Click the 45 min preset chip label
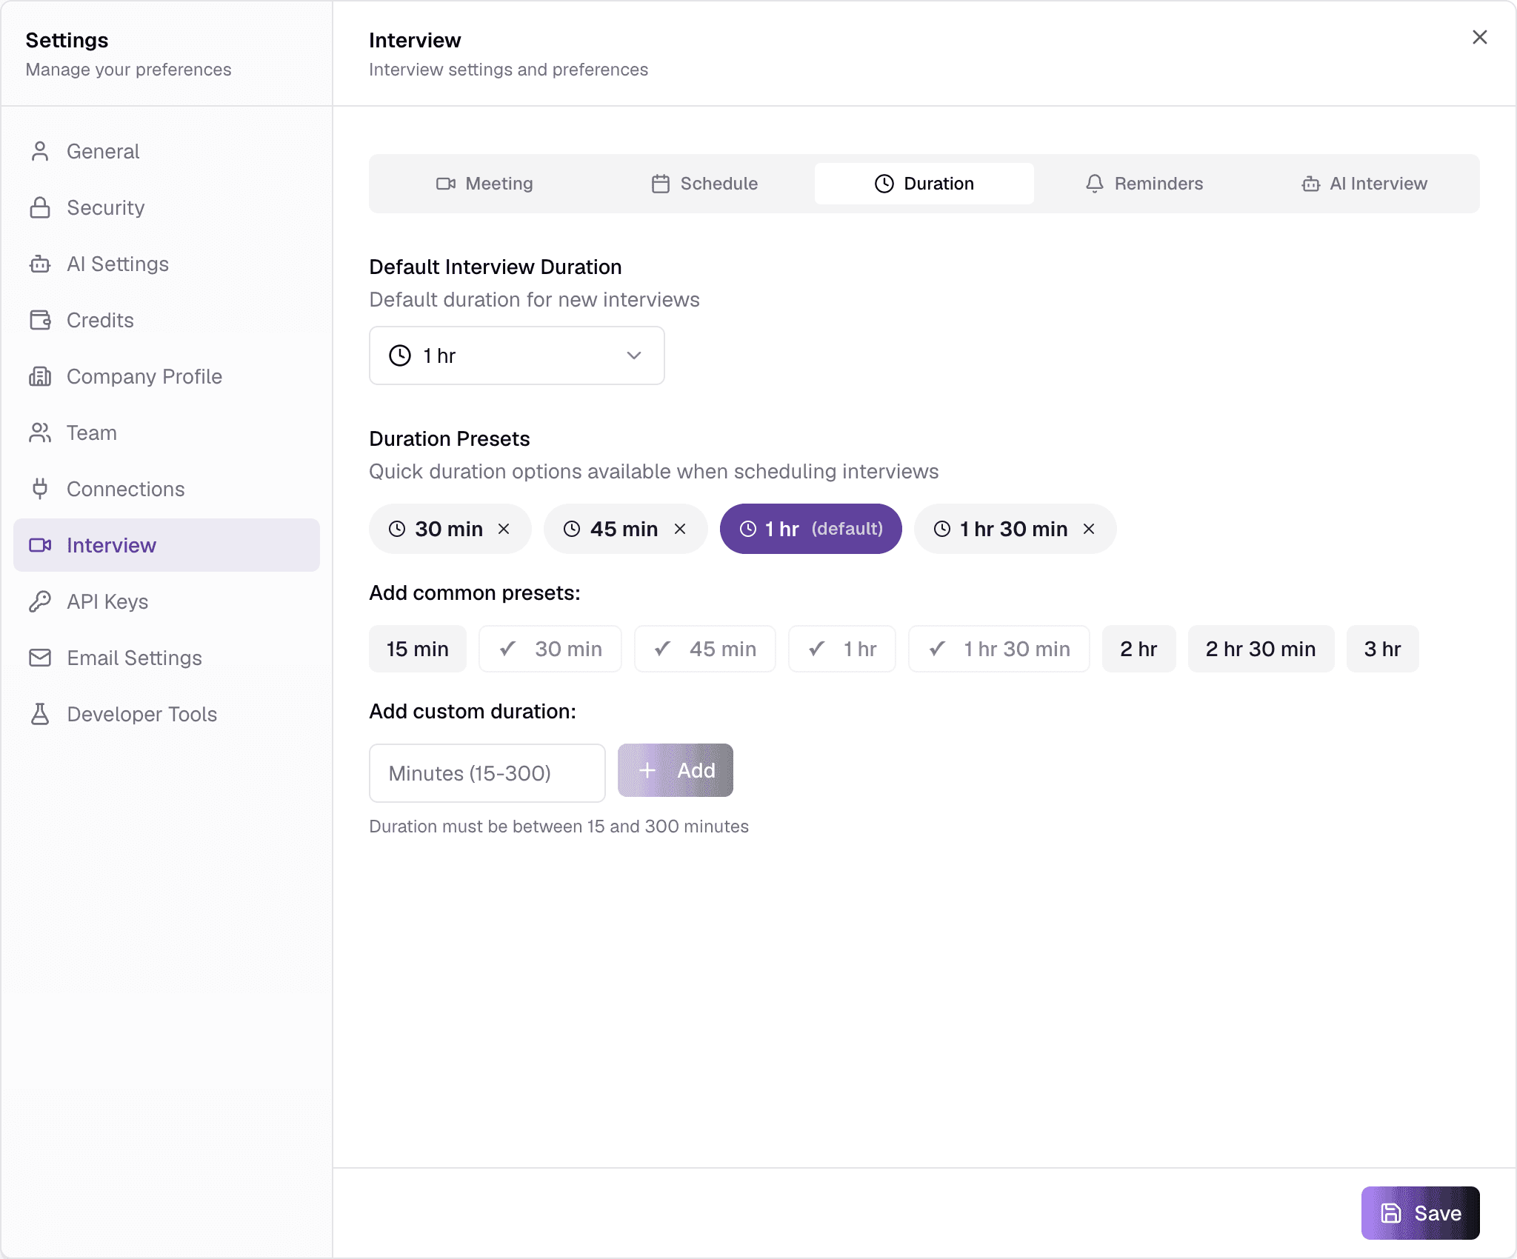The height and width of the screenshot is (1259, 1517). tap(624, 529)
